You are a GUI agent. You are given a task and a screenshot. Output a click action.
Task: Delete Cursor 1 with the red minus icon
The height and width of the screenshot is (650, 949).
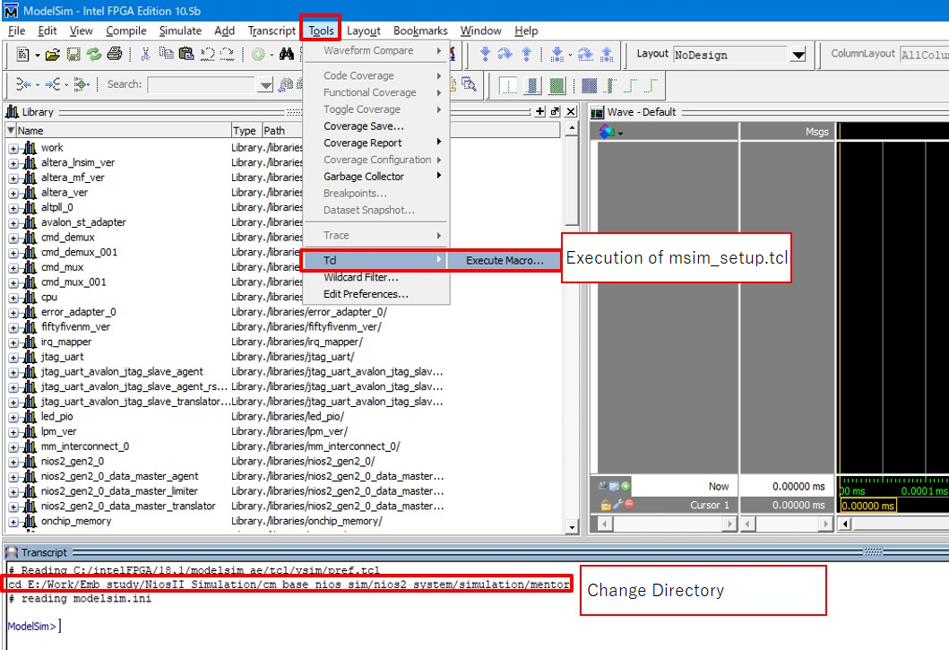point(629,504)
